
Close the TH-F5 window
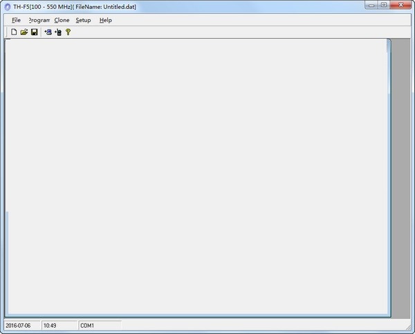click(400, 5)
